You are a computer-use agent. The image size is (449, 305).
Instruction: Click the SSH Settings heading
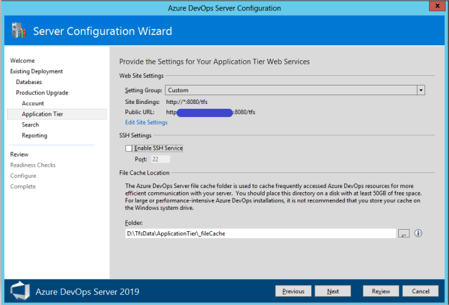135,135
